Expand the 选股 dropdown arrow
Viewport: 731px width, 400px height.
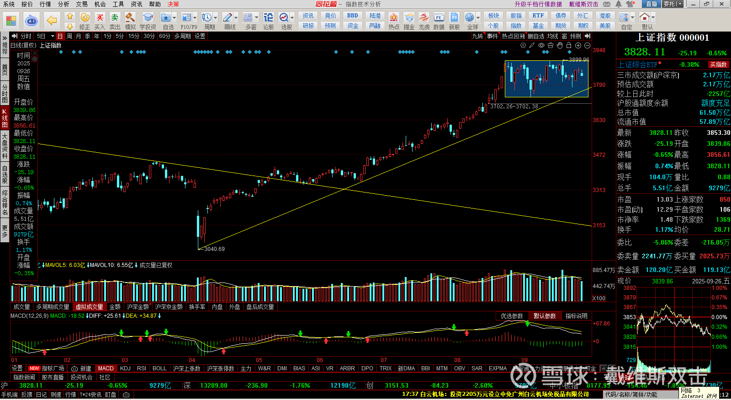coord(292,18)
